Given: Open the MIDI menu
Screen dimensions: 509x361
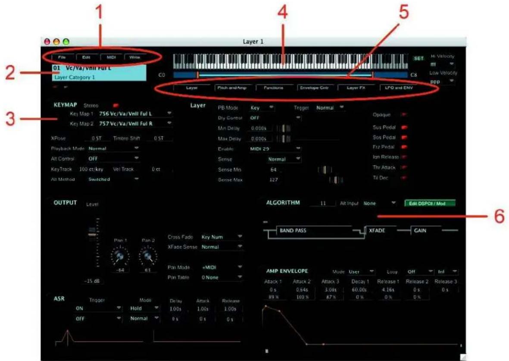Looking at the screenshot, I should (111, 57).
